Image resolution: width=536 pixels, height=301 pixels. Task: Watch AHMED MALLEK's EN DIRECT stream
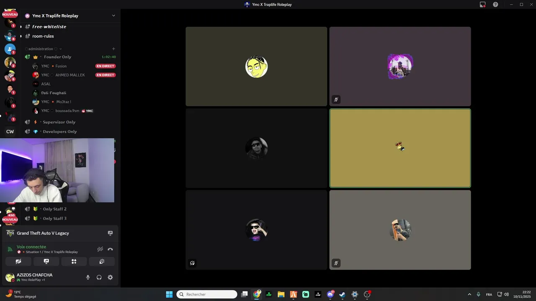[106, 75]
